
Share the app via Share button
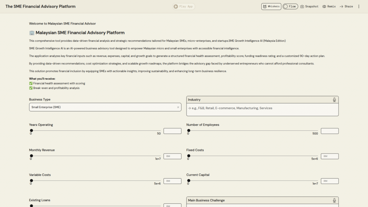[346, 6]
